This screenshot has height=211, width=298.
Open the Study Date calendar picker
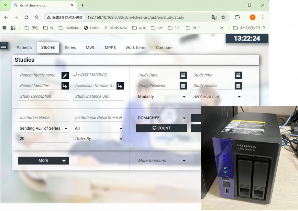pyautogui.click(x=183, y=76)
